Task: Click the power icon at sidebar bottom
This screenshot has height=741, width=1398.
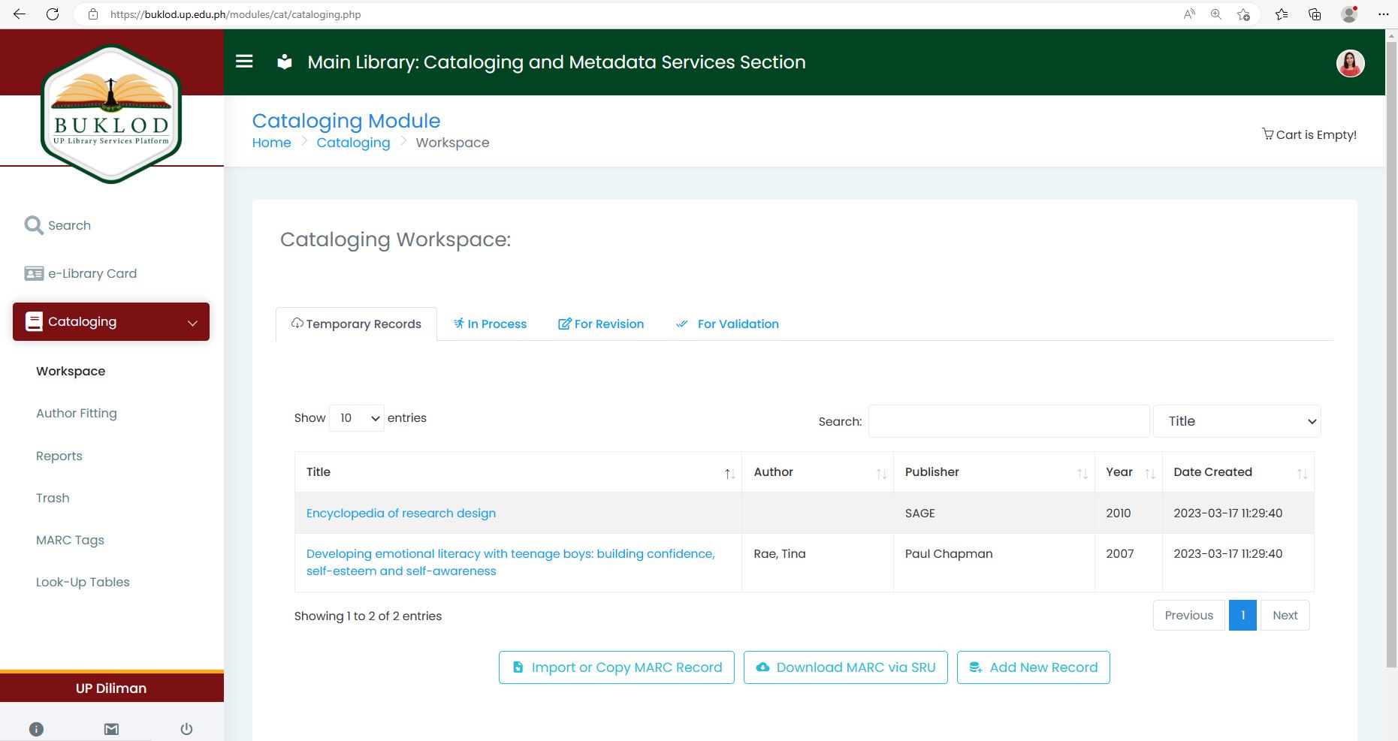Action: pos(186,728)
